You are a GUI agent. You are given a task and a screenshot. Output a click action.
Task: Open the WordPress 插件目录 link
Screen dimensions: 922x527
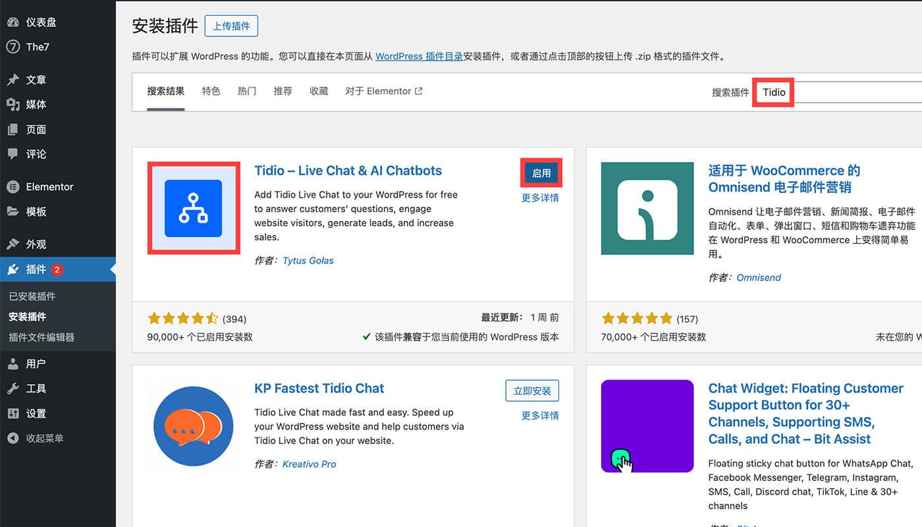tap(419, 57)
